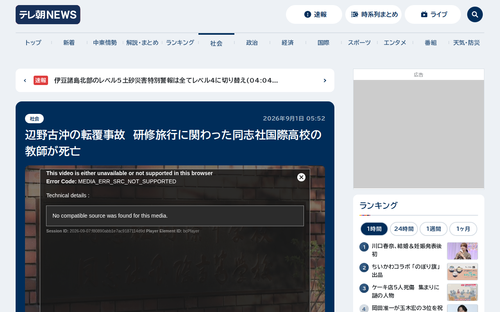Open the ちいかわコラボ article thumbnail
This screenshot has width=500, height=312.
[462, 271]
